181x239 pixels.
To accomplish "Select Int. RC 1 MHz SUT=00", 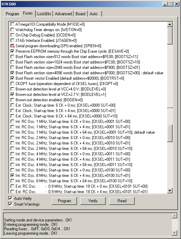I will (12, 122).
